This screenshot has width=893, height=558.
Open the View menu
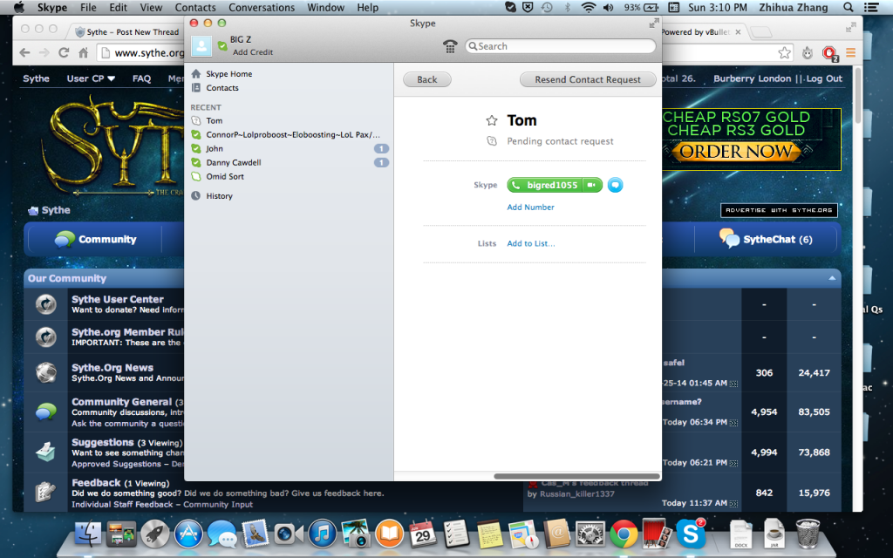coord(151,7)
